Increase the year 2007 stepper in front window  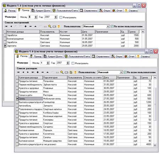68,62
